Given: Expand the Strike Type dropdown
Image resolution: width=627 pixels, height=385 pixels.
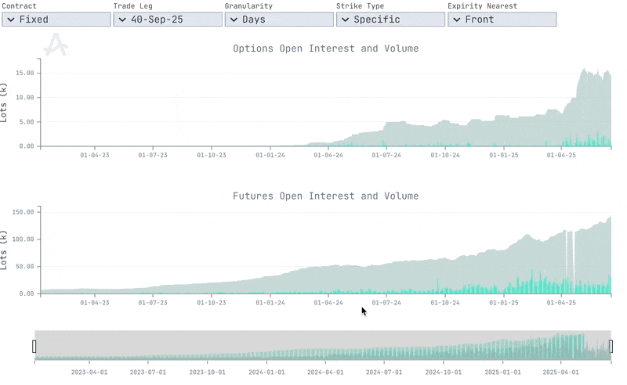Looking at the screenshot, I should coord(390,20).
